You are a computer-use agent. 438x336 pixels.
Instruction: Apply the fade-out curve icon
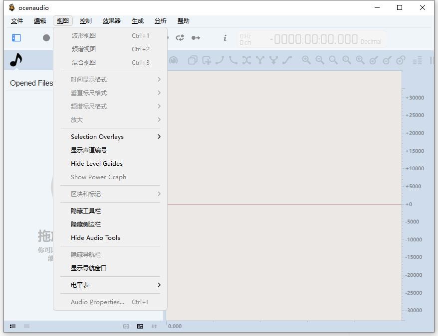click(233, 60)
